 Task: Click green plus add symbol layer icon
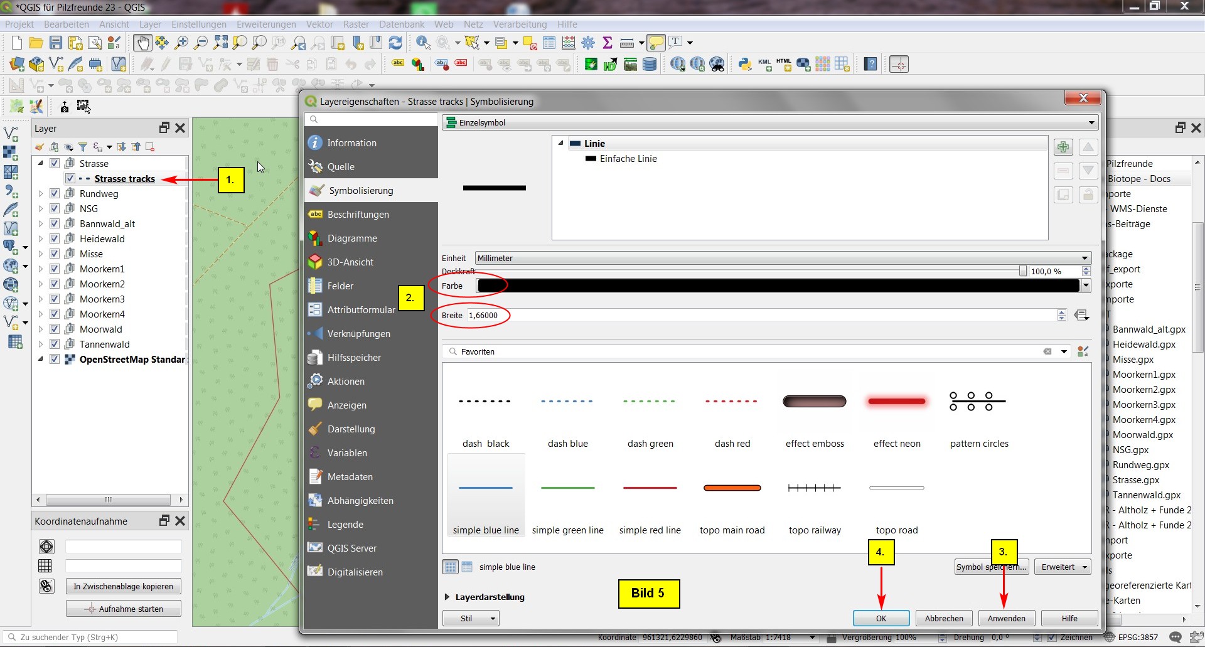pos(1063,147)
